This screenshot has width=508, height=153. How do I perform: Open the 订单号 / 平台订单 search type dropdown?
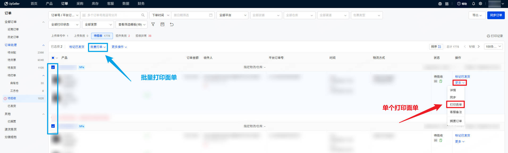64,15
